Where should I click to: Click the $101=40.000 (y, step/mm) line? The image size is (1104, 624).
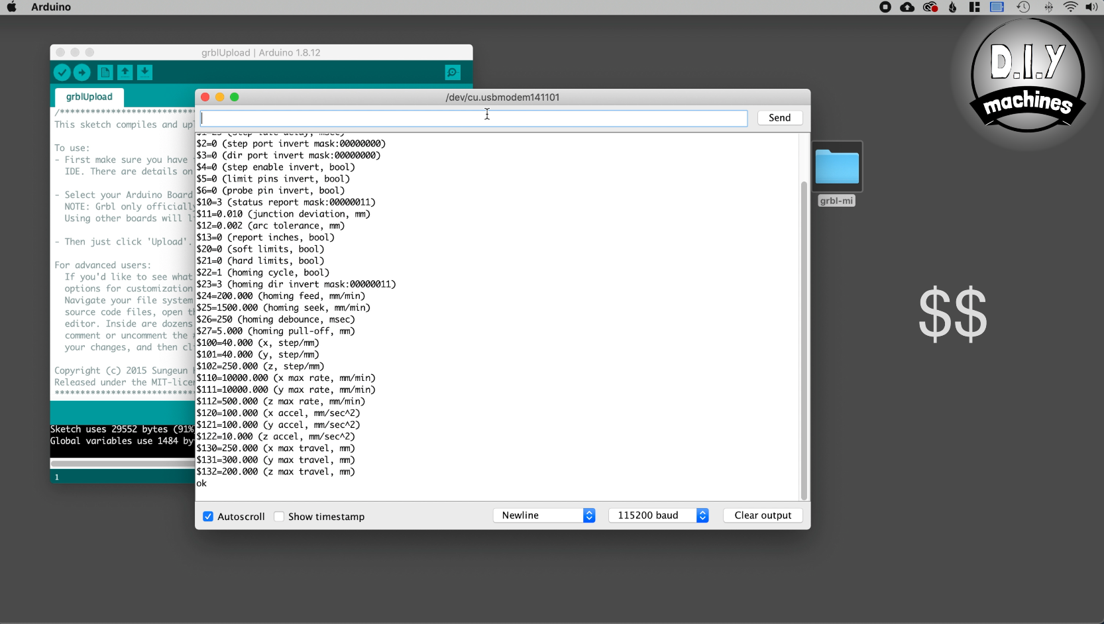pyautogui.click(x=258, y=355)
